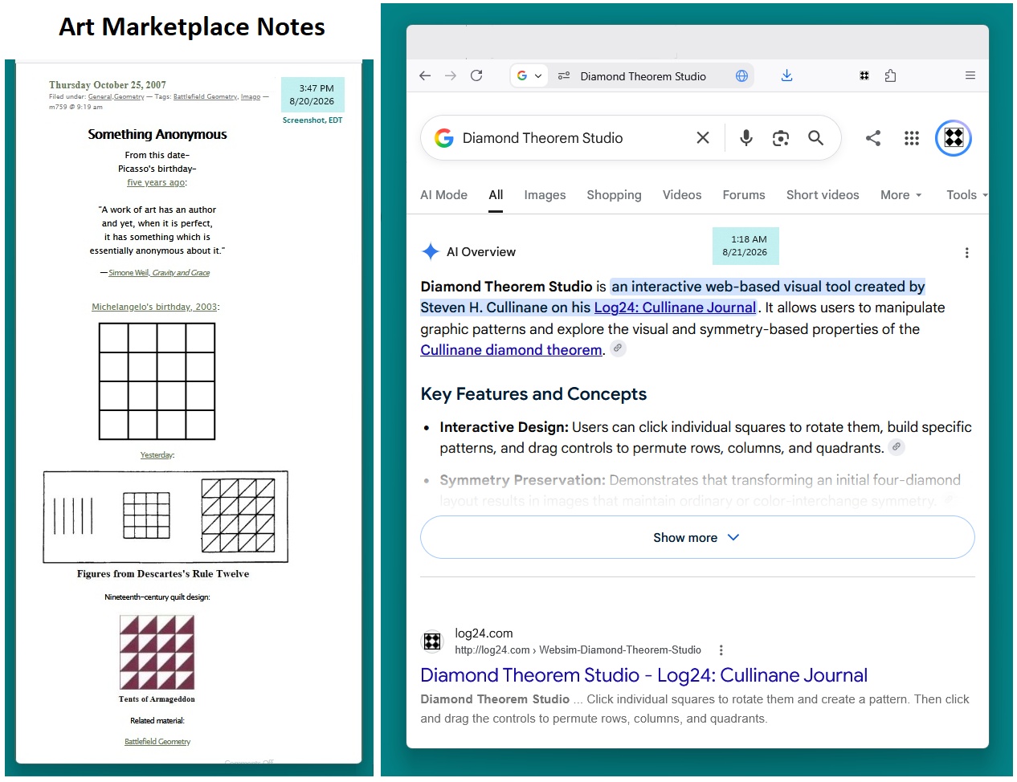This screenshot has height=782, width=1017.
Task: Click the four-diamond extension icon in toolbar
Action: click(x=864, y=75)
